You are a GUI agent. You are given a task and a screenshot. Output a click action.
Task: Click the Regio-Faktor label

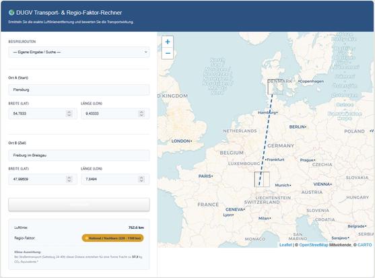pos(25,238)
